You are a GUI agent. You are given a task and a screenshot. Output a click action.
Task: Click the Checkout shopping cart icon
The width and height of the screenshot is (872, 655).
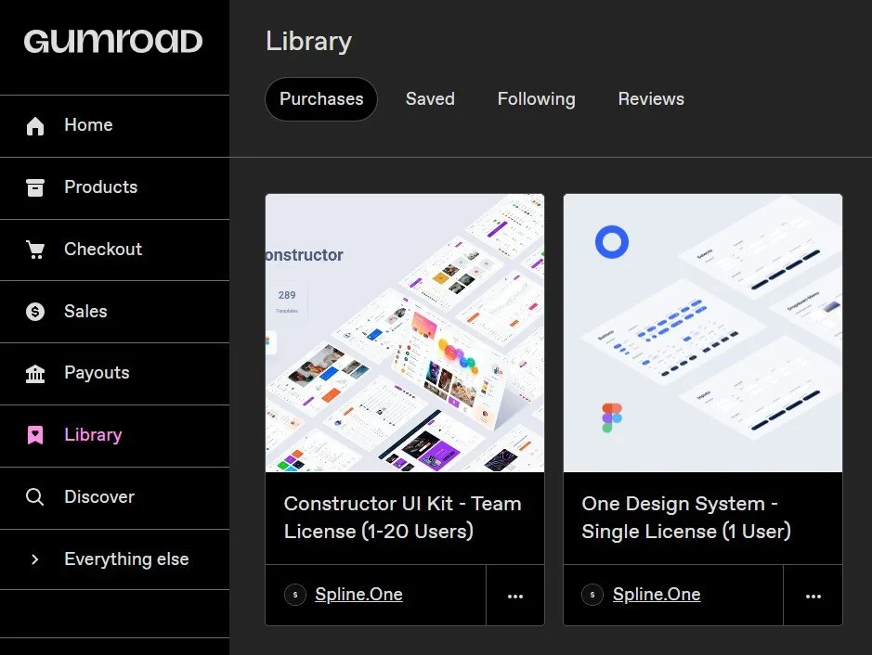35,250
